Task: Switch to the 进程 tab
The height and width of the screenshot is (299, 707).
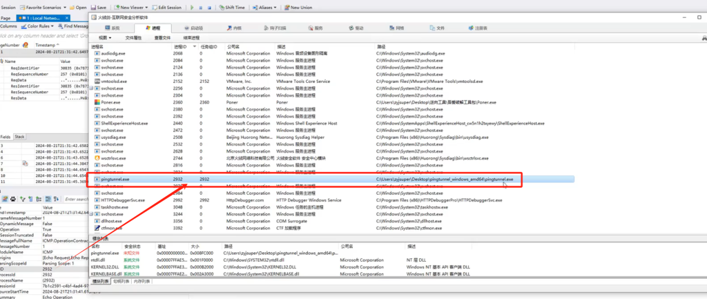Action: (153, 28)
